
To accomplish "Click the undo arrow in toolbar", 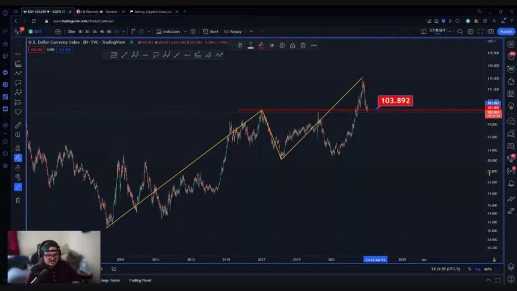I will click(x=251, y=31).
